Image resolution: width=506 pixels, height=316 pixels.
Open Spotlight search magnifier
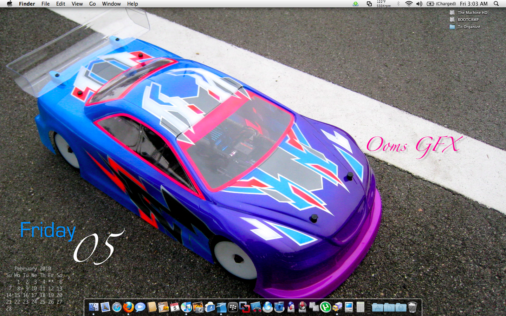click(496, 4)
